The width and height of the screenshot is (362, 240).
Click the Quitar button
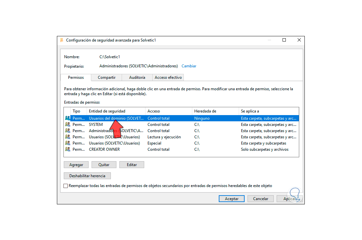click(x=104, y=164)
